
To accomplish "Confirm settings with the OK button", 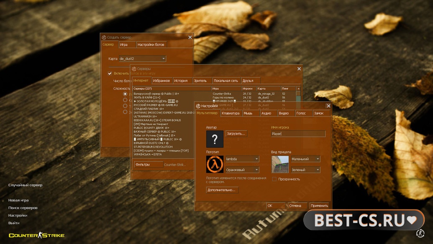I will 275,205.
